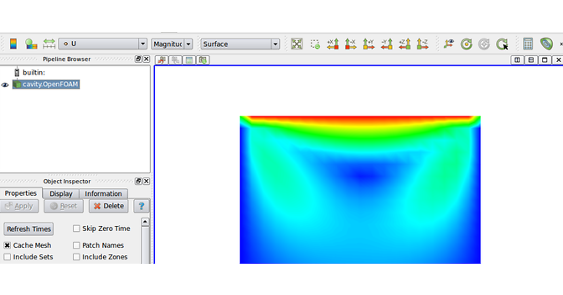
Task: Click the third render view toolbar icon
Action: tap(189, 60)
